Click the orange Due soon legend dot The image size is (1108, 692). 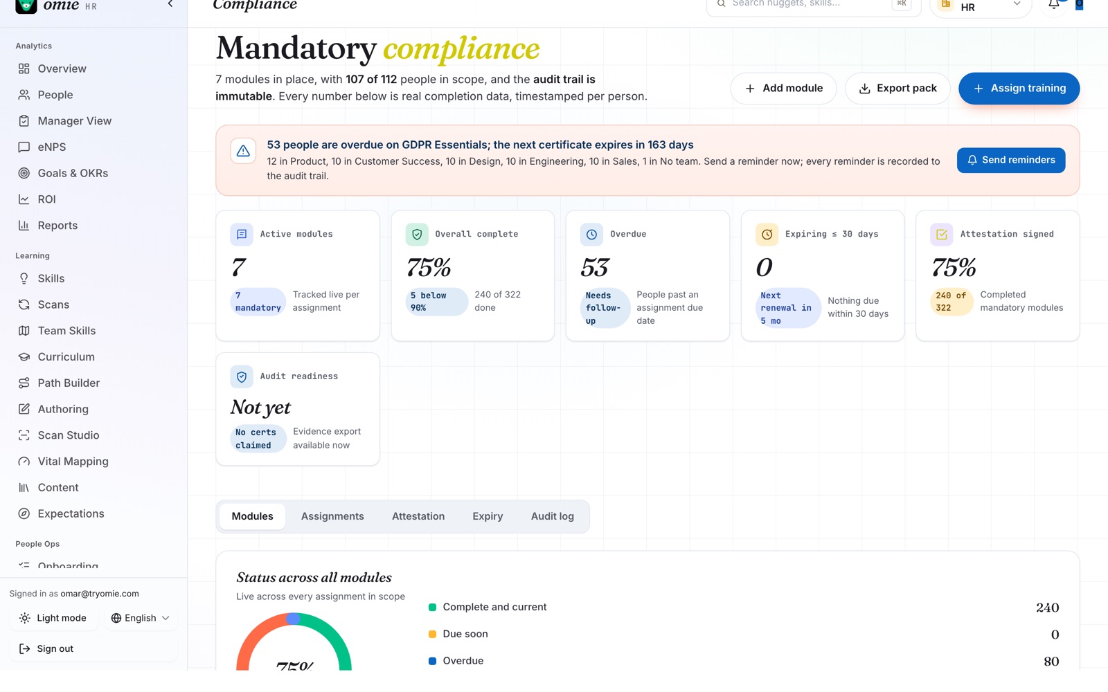[x=433, y=635]
